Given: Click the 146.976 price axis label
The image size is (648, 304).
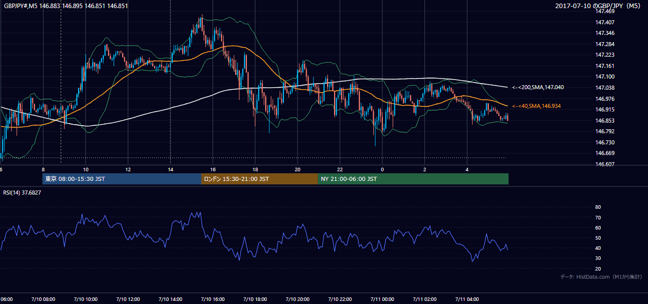Looking at the screenshot, I should coord(605,99).
